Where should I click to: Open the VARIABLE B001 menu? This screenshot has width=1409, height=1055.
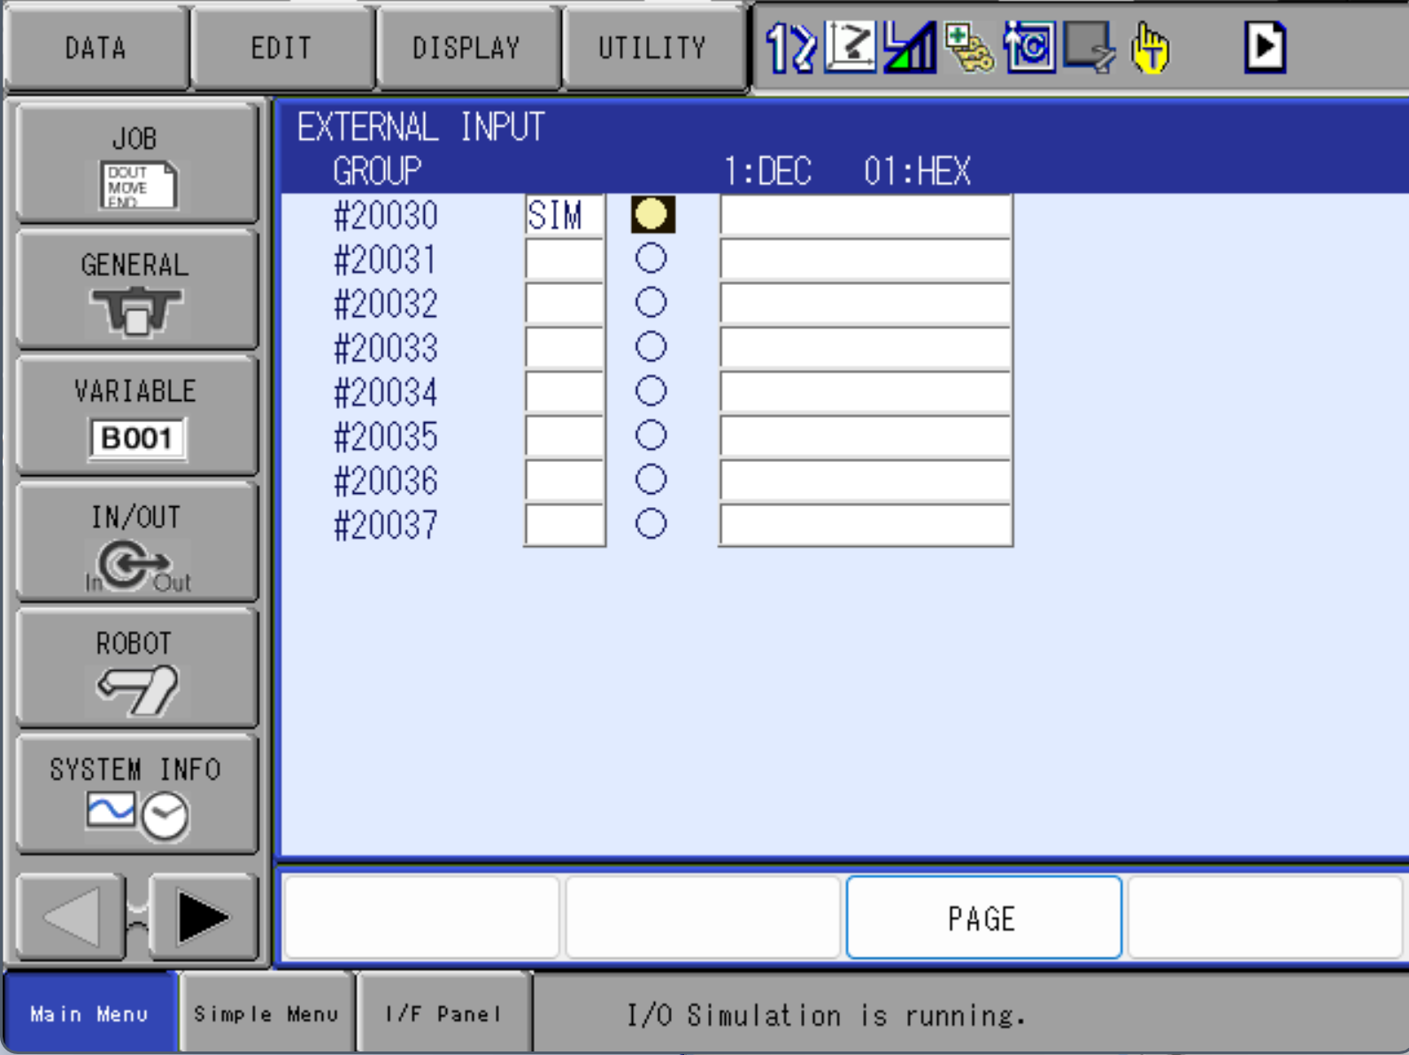pos(136,416)
